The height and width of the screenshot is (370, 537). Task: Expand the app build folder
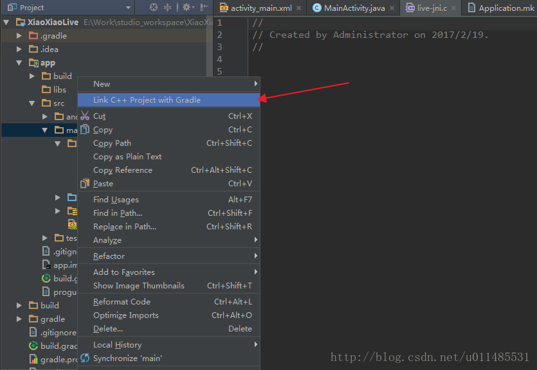pyautogui.click(x=32, y=76)
